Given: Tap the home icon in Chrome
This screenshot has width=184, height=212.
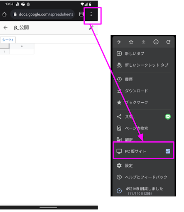Looking at the screenshot, I should pyautogui.click(x=5, y=14).
